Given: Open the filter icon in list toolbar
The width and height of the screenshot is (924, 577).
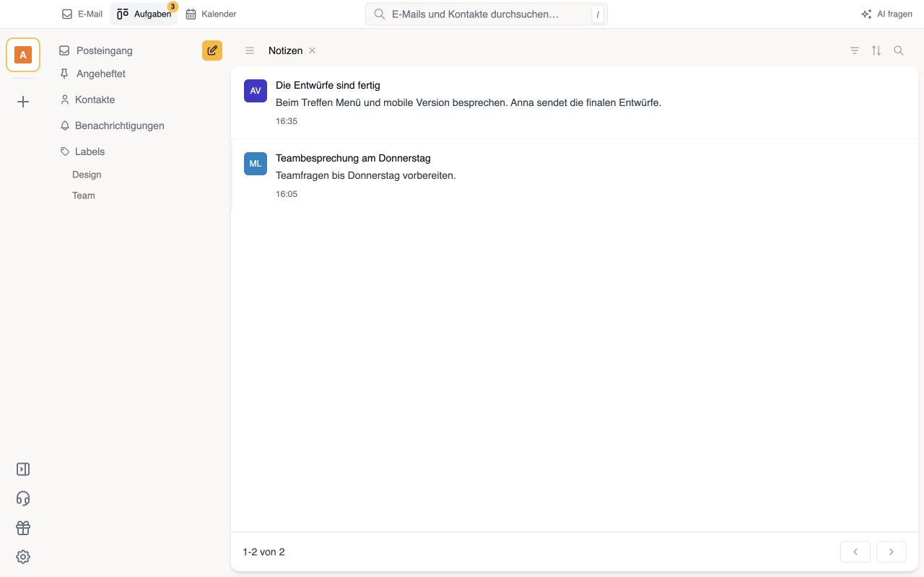Looking at the screenshot, I should click(x=855, y=50).
